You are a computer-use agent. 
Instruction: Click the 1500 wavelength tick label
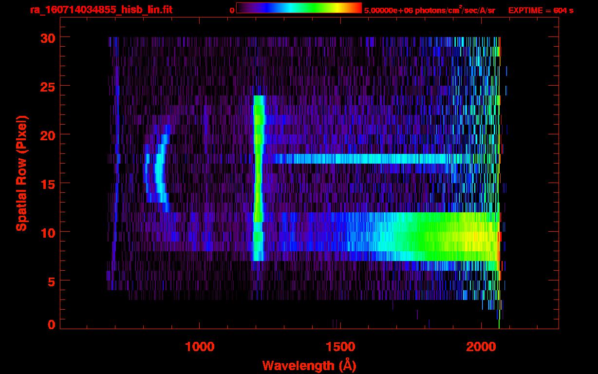340,346
